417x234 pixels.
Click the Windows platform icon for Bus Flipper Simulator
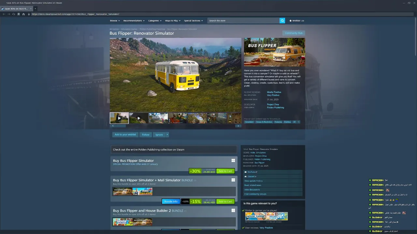(x=233, y=161)
